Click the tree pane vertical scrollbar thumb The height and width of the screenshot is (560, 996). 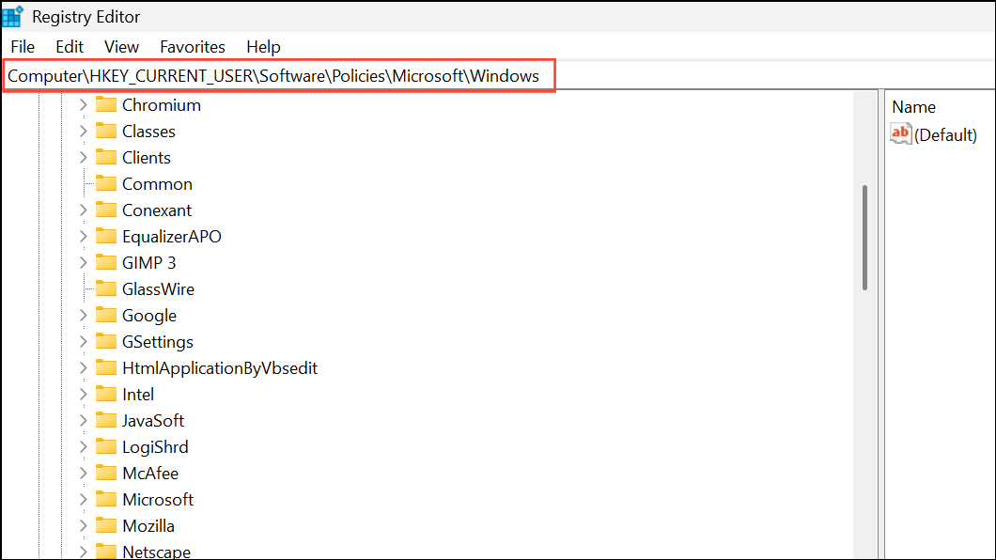[x=864, y=238]
